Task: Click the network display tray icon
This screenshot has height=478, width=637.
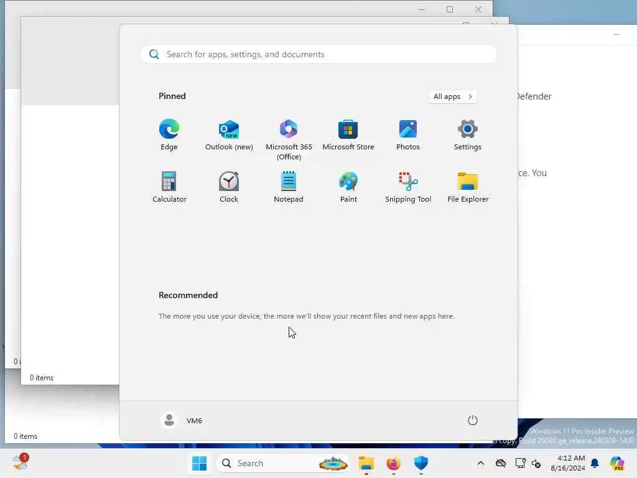Action: click(x=520, y=463)
